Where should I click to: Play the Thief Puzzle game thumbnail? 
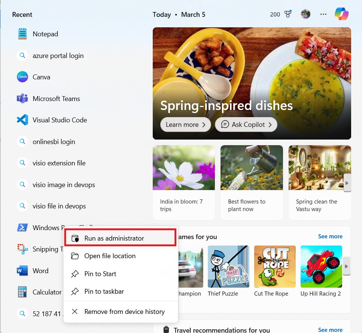pyautogui.click(x=228, y=266)
